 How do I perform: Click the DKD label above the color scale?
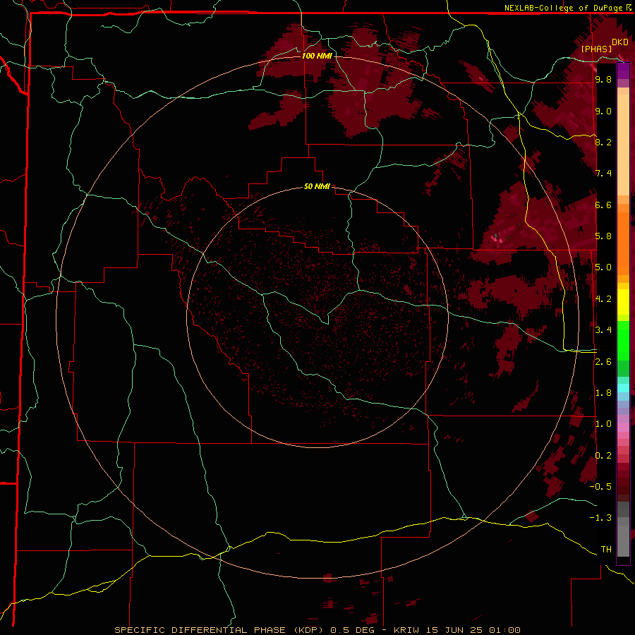click(620, 42)
